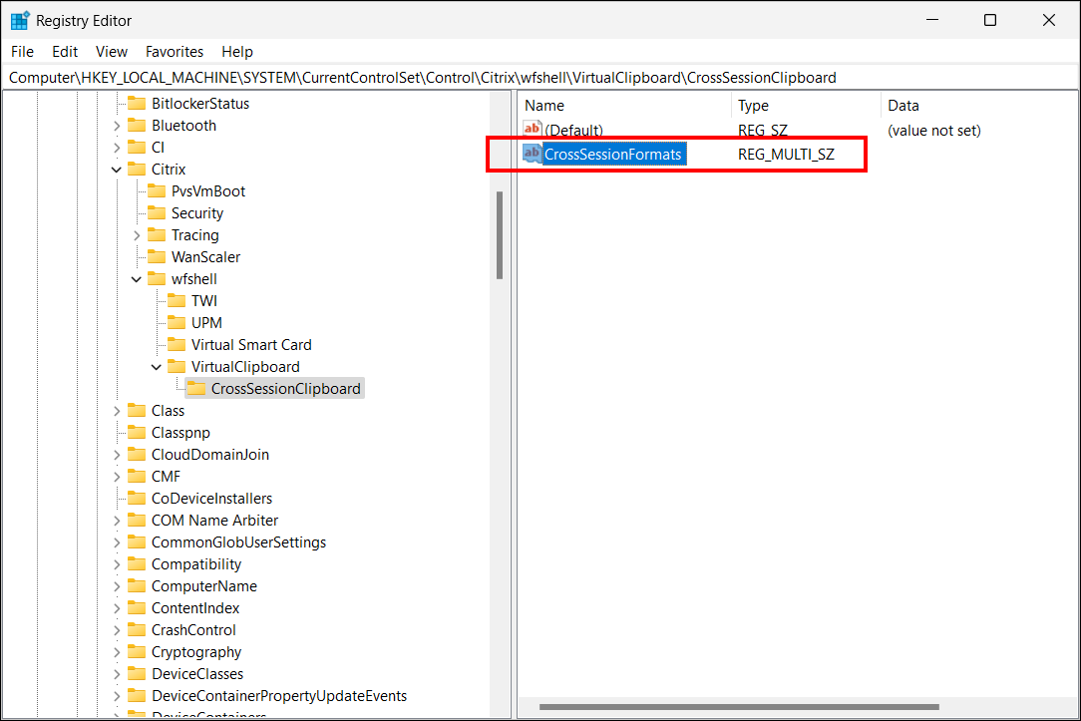1081x721 pixels.
Task: Open the Favorites menu
Action: [x=175, y=52]
